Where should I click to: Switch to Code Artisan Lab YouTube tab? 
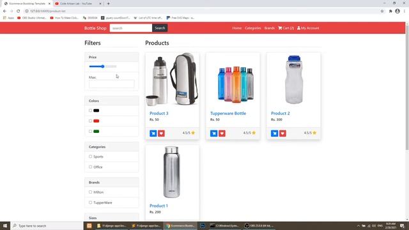pos(78,4)
